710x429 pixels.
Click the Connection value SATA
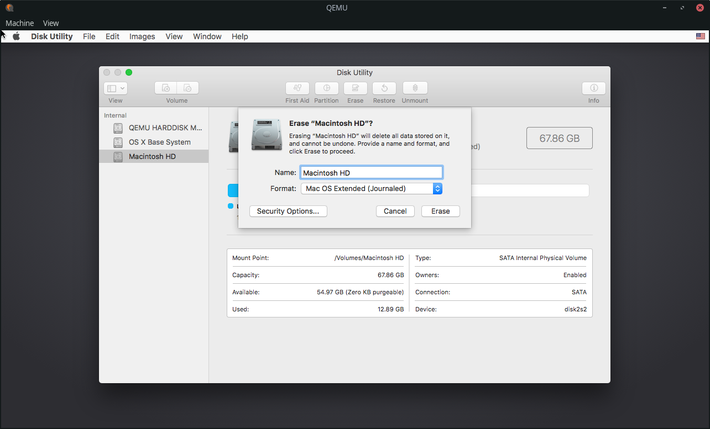[579, 292]
